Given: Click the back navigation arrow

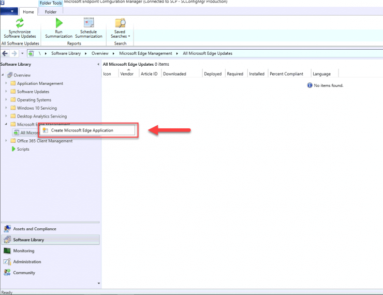Looking at the screenshot, I should [x=5, y=53].
